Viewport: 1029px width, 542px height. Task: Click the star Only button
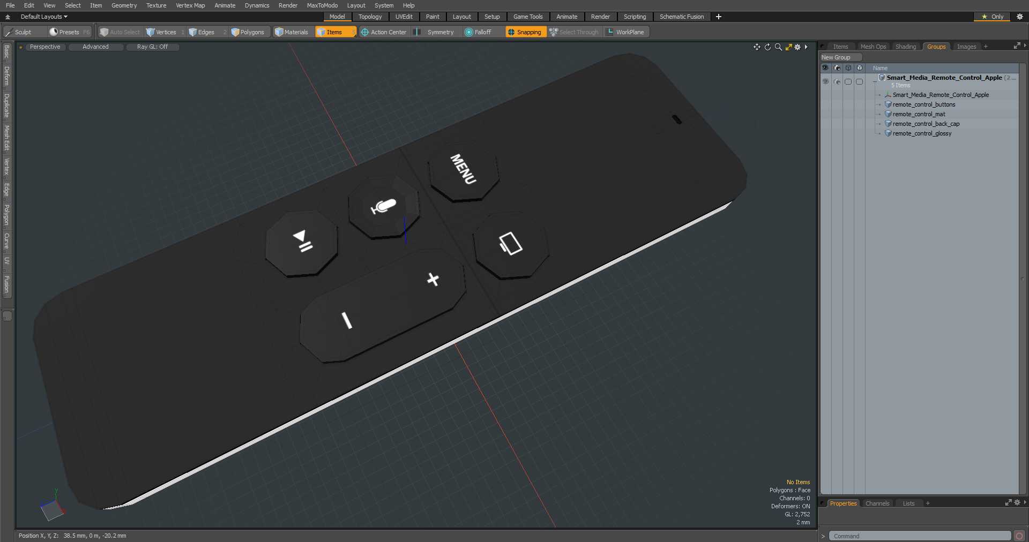(x=993, y=17)
